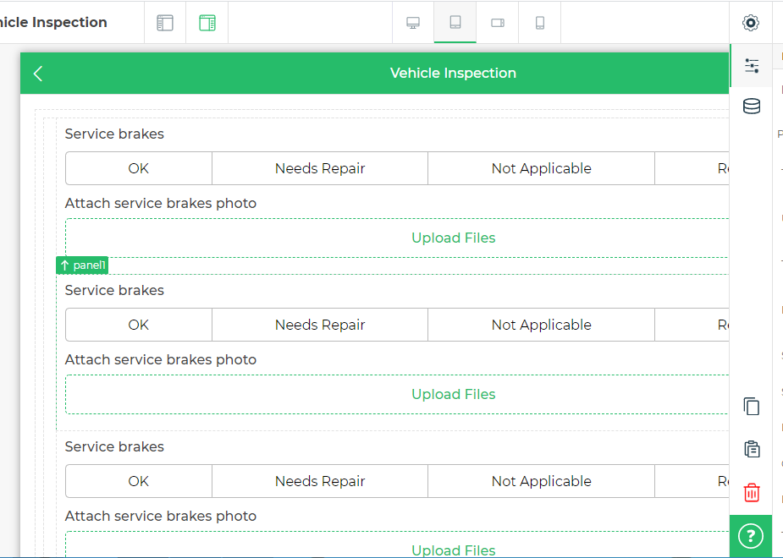The height and width of the screenshot is (558, 783).
Task: Select OK in third Service brakes
Action: (x=138, y=481)
